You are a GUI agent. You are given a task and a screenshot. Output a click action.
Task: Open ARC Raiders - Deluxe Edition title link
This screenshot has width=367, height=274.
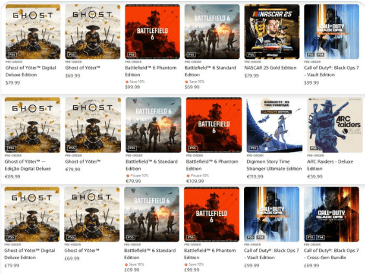(330, 165)
